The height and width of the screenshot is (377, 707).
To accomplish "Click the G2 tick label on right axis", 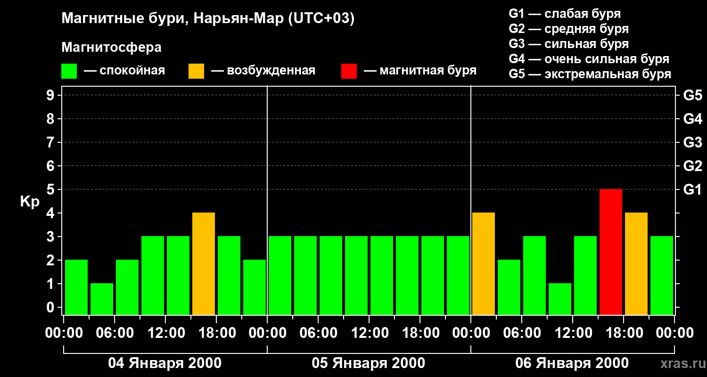I will 692,166.
